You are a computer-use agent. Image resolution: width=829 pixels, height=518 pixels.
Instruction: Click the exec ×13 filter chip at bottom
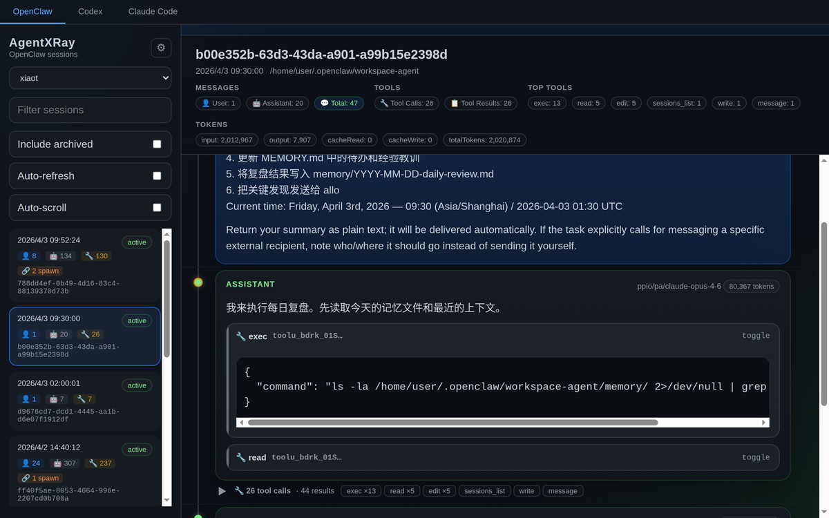coord(361,491)
